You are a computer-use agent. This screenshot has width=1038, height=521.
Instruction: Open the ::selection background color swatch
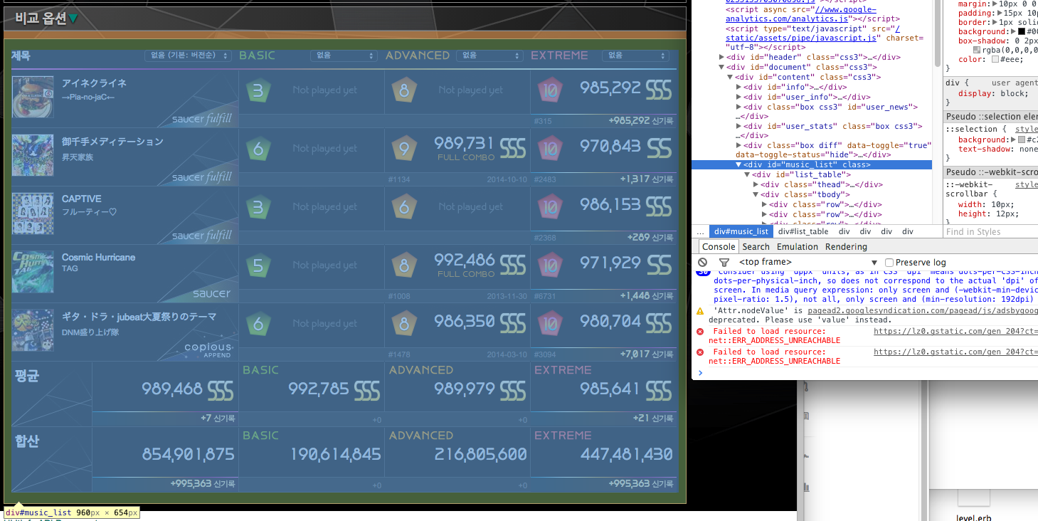pos(1022,140)
